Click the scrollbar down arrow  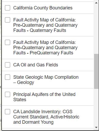point(96,127)
